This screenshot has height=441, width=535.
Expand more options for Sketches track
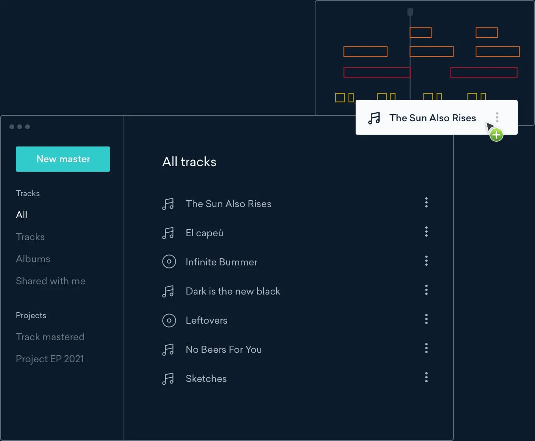pos(426,377)
